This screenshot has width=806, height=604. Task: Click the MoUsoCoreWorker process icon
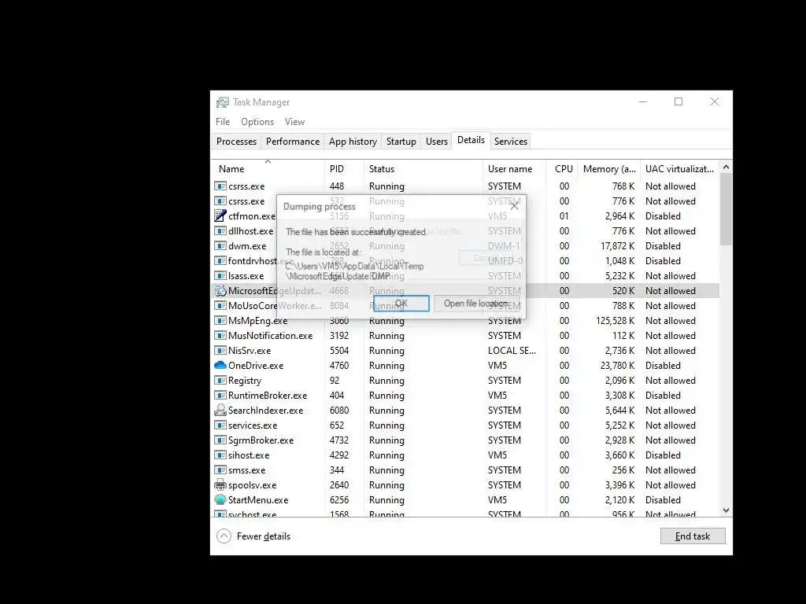coord(220,306)
